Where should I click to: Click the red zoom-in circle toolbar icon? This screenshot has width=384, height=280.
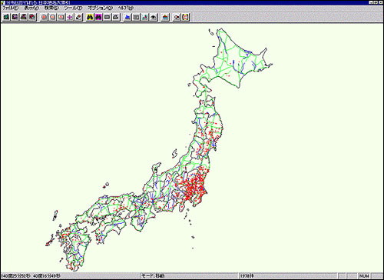(x=45, y=17)
